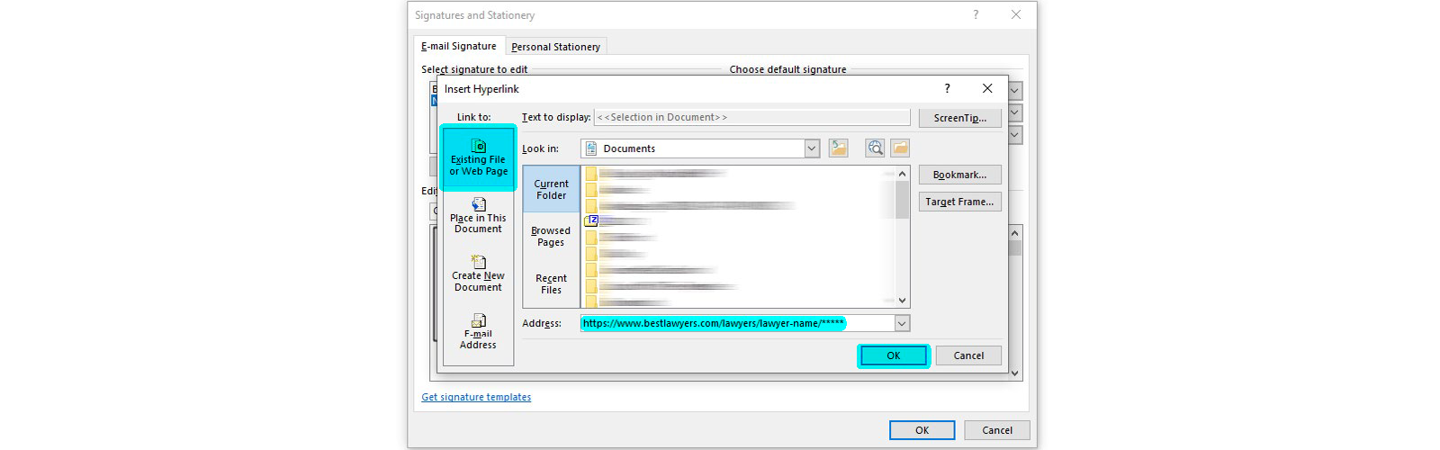Click the Browse for File folder icon
This screenshot has width=1440, height=450.
[900, 148]
